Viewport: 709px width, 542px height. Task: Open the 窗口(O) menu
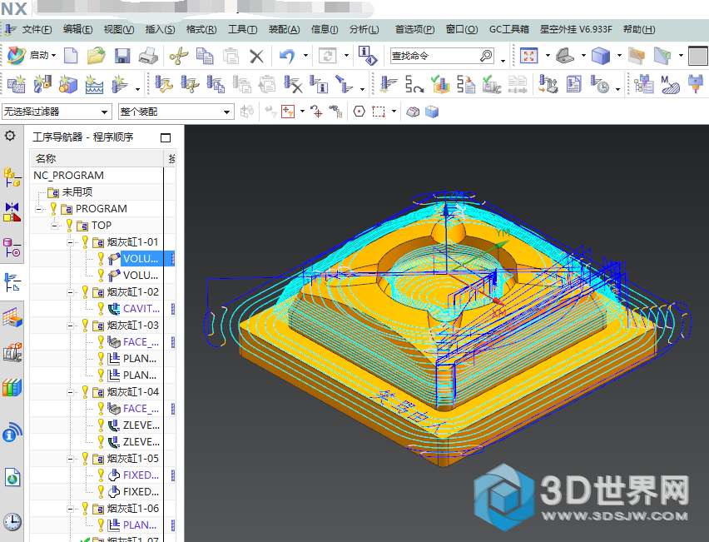pyautogui.click(x=462, y=29)
